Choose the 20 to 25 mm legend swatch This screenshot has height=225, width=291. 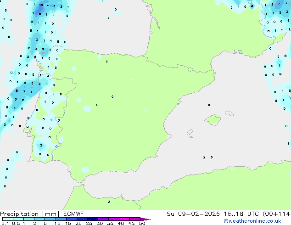coord(82,219)
